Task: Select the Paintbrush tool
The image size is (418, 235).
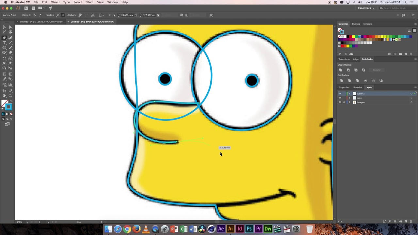Action: (x=10, y=48)
